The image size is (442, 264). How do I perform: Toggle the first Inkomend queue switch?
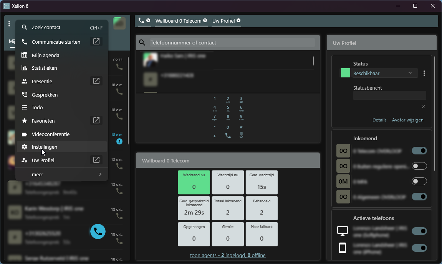419,151
